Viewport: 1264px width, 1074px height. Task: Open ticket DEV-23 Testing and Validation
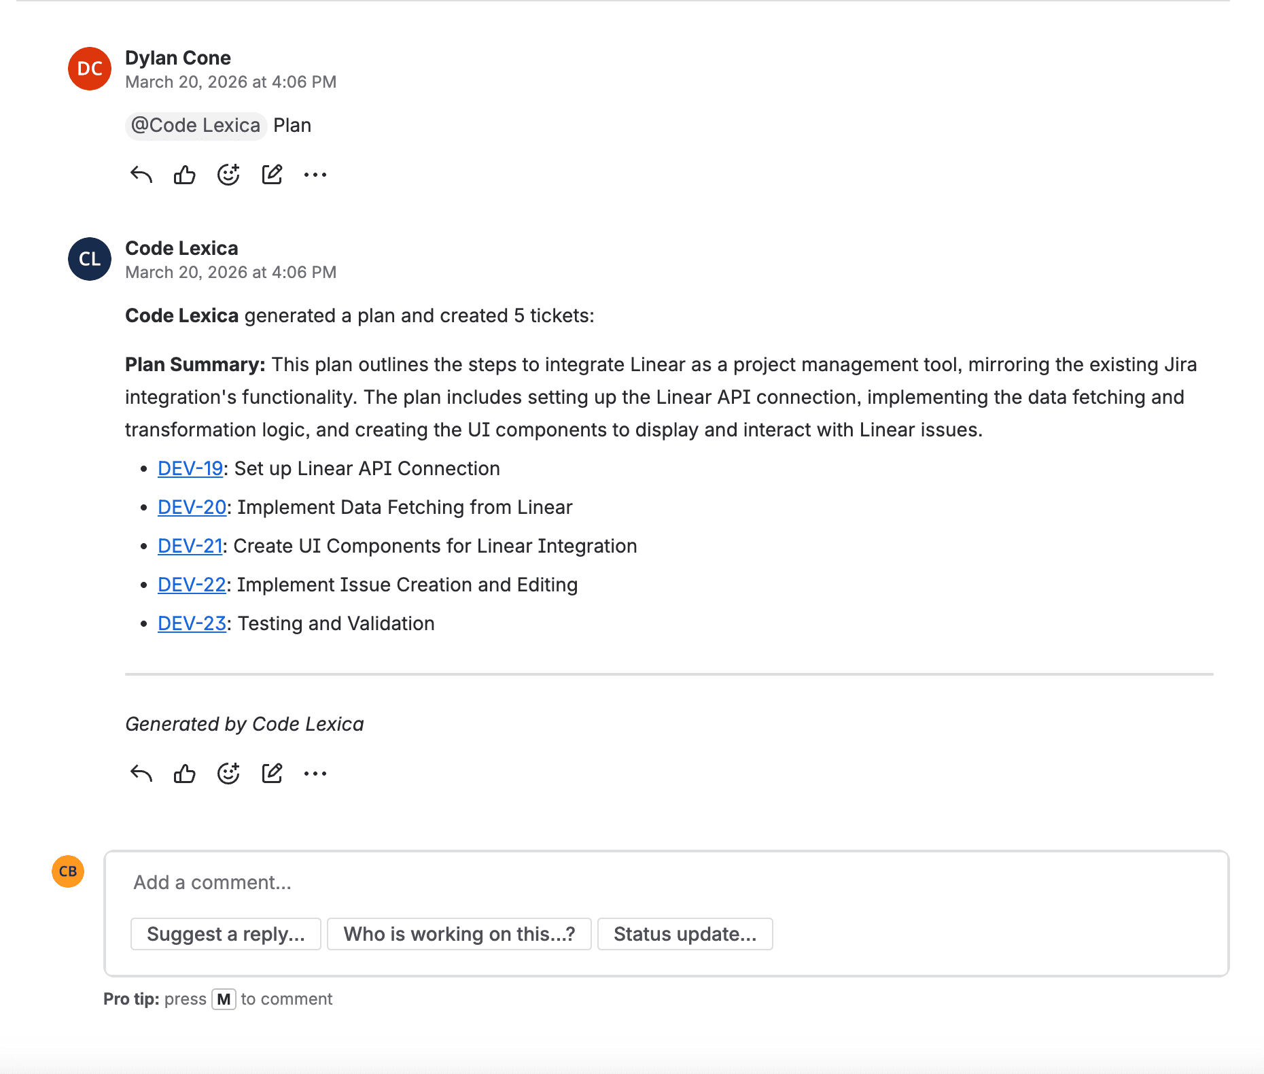click(192, 623)
